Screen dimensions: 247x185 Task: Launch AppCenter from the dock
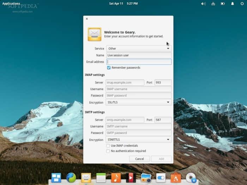175,178
